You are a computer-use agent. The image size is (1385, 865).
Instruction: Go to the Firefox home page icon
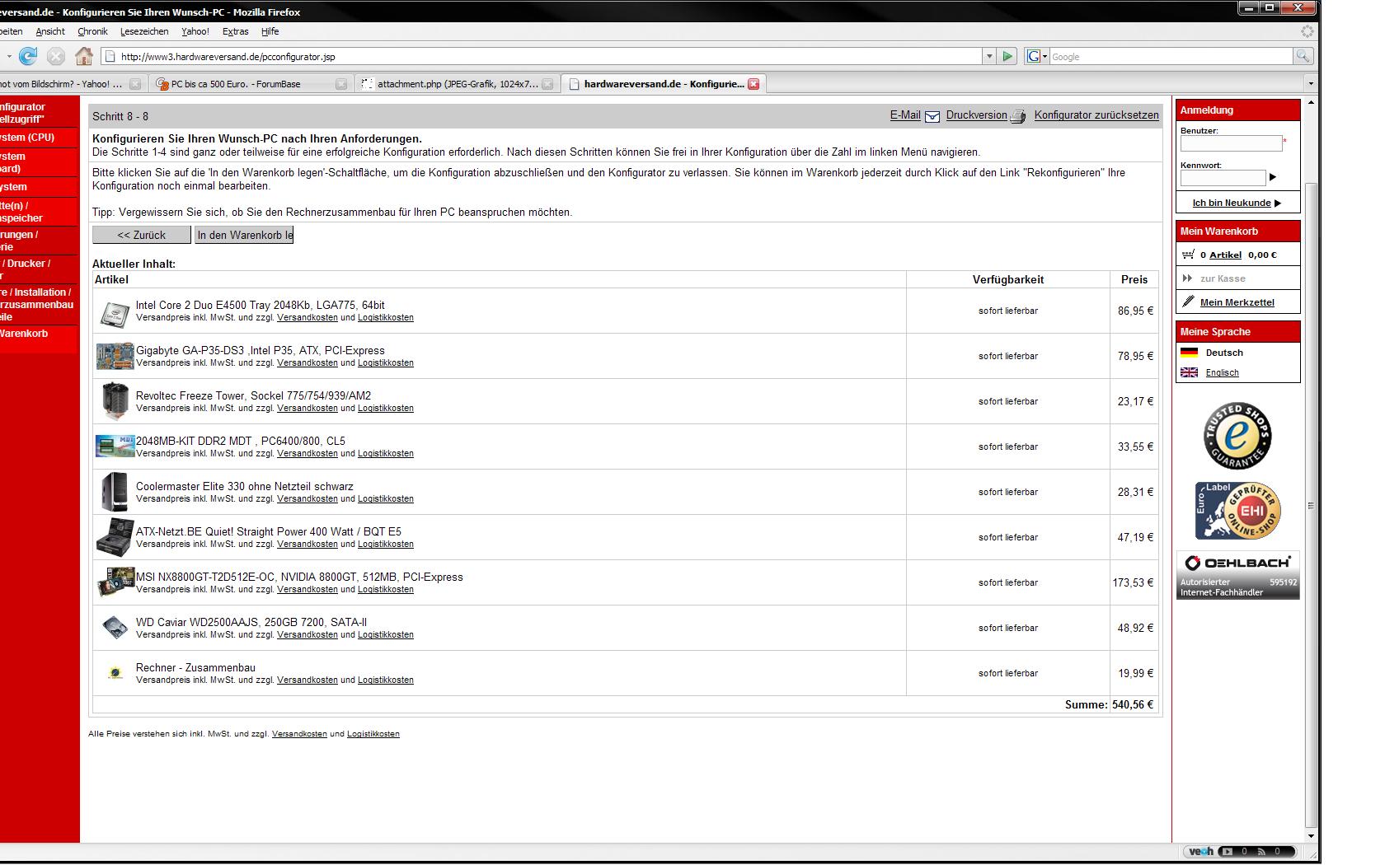point(84,56)
